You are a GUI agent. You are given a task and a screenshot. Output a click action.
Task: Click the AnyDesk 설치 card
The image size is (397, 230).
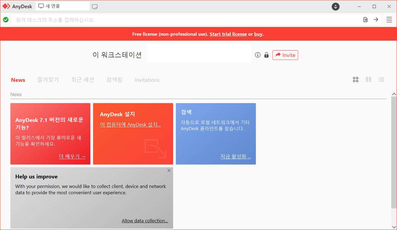[x=133, y=134]
